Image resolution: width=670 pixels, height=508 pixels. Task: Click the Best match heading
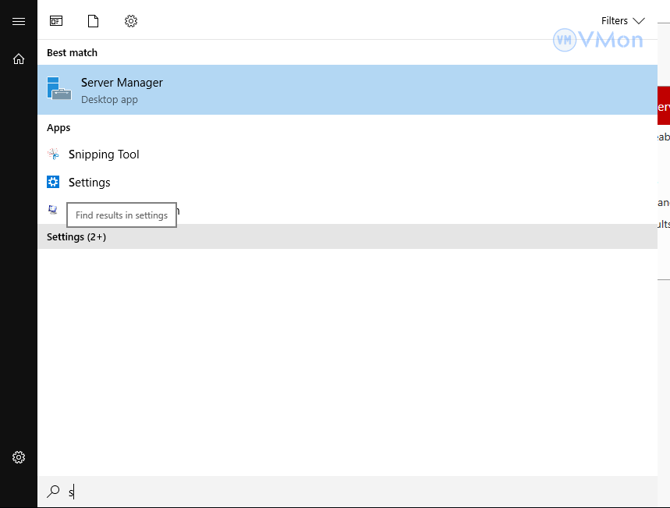(x=72, y=53)
